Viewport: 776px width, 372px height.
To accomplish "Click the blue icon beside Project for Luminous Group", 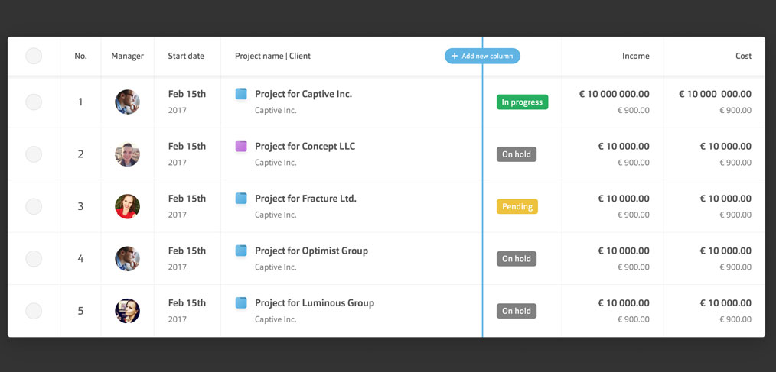I will pyautogui.click(x=241, y=302).
